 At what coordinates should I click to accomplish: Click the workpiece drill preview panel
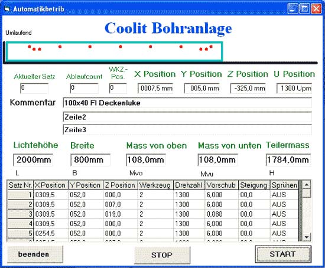click(115, 51)
